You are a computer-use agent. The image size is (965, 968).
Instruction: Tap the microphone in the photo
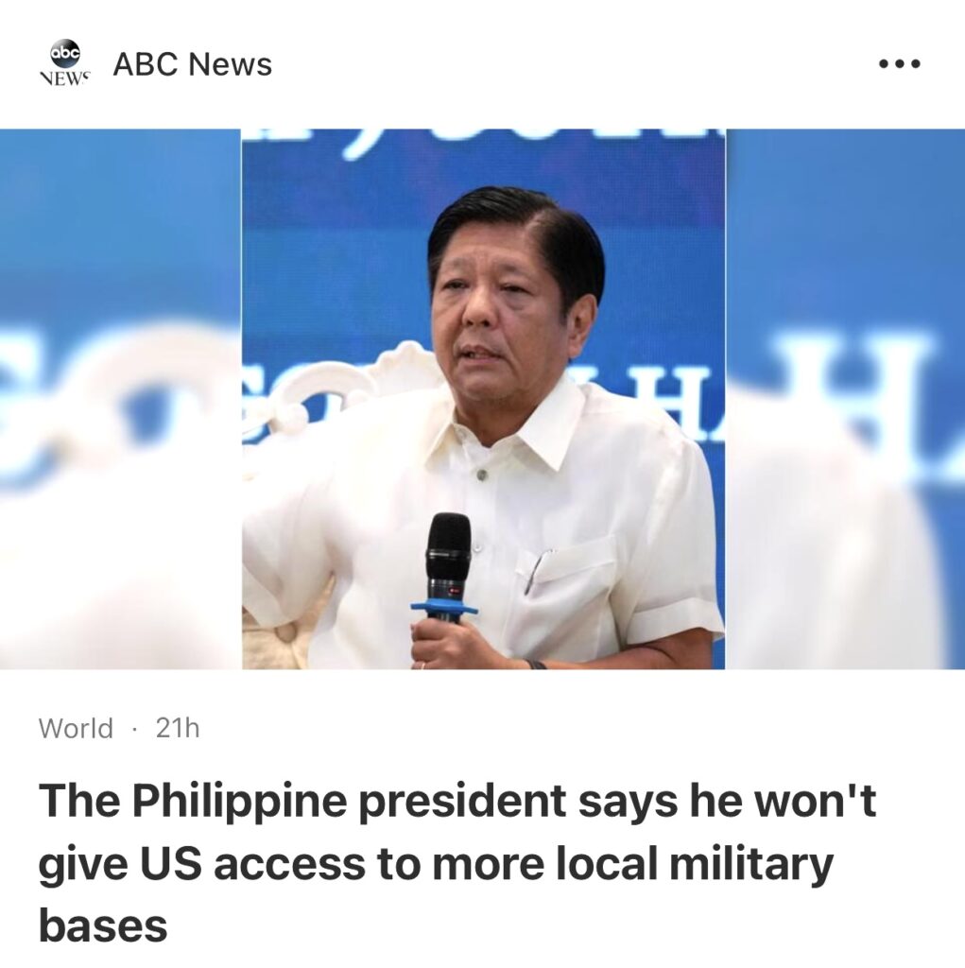point(448,567)
